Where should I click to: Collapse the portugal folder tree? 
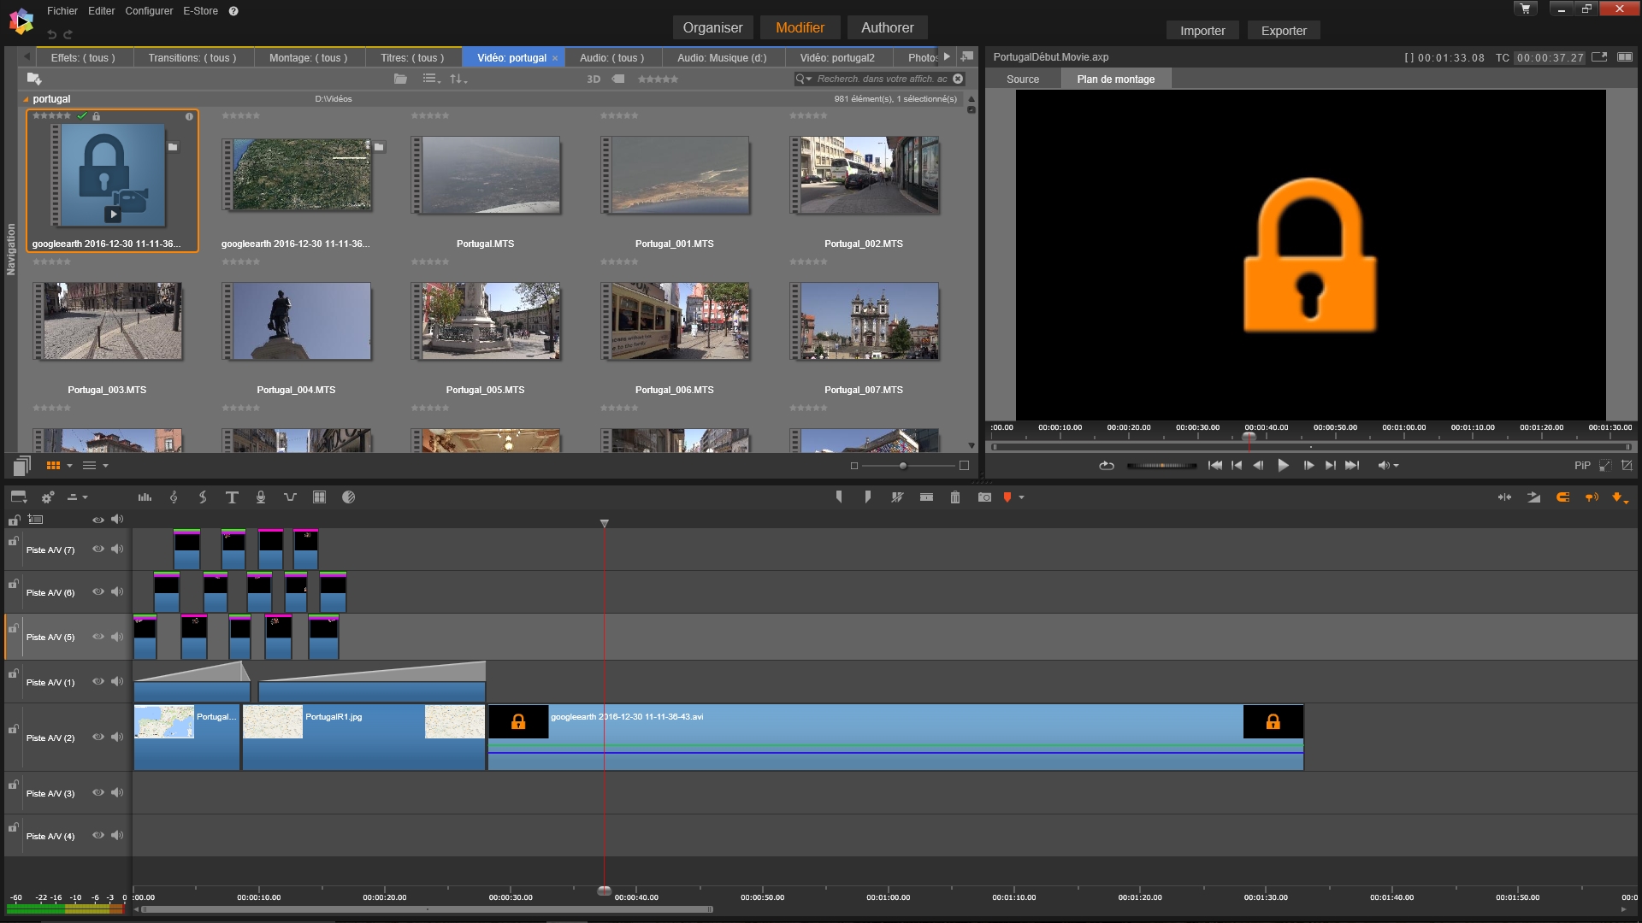point(26,100)
